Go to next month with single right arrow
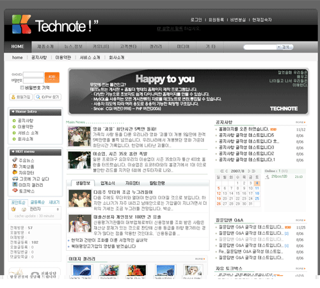320x288 pixels. [249, 171]
